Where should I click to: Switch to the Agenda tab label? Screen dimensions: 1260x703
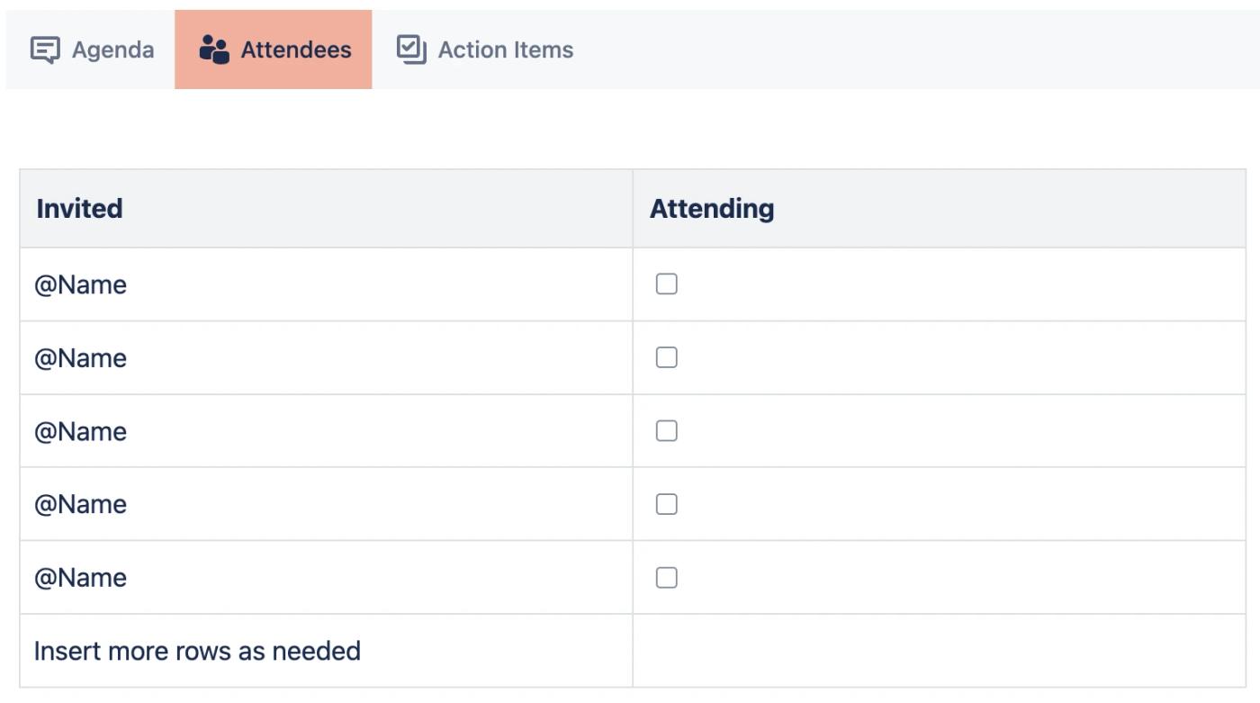[112, 50]
